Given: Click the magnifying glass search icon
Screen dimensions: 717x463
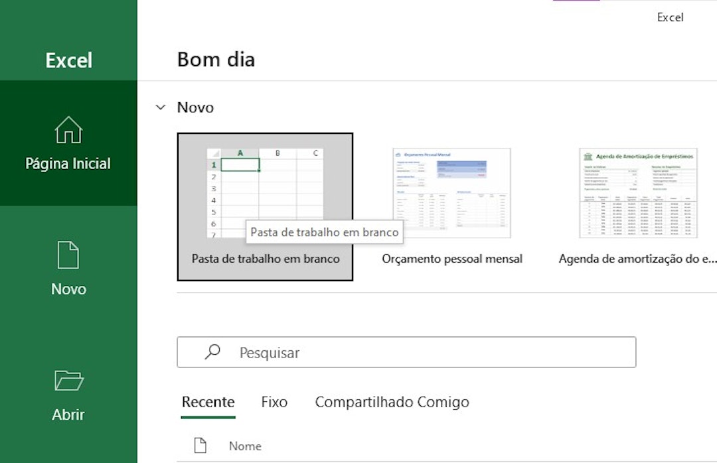Looking at the screenshot, I should coord(211,352).
